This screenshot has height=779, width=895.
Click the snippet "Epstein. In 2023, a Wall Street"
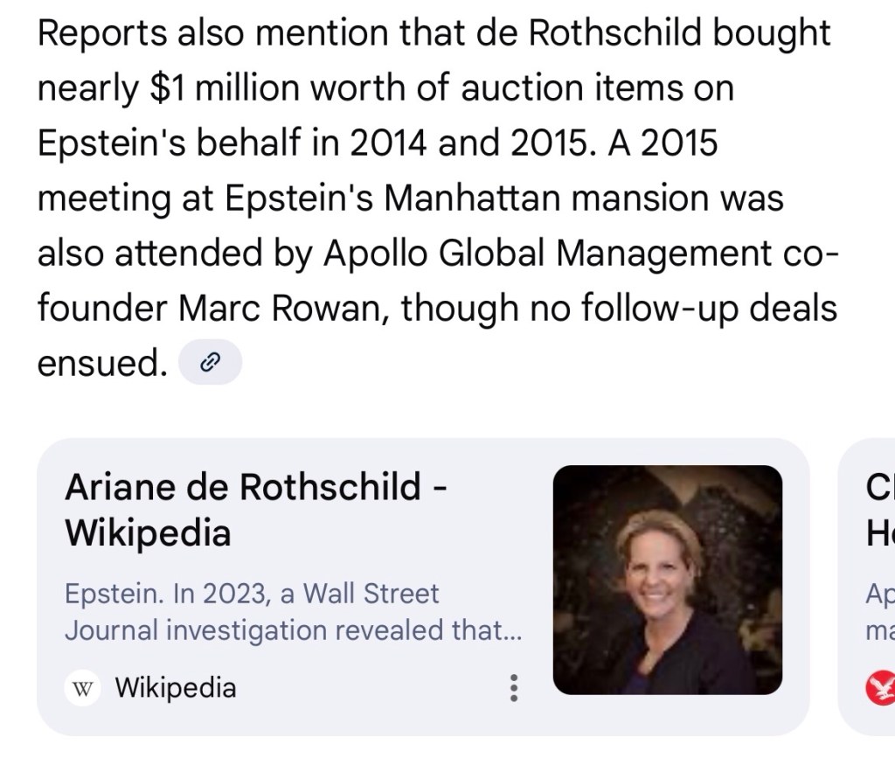[x=252, y=594]
